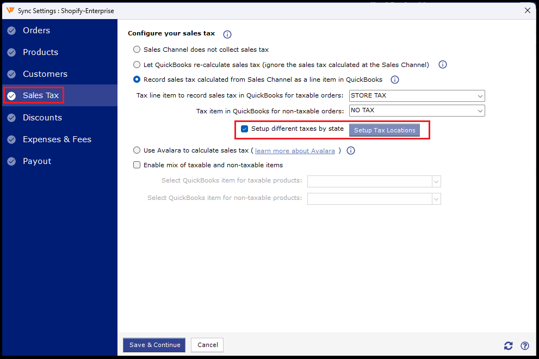Open the NO TAX dropdown
The width and height of the screenshot is (539, 359).
pyautogui.click(x=417, y=111)
